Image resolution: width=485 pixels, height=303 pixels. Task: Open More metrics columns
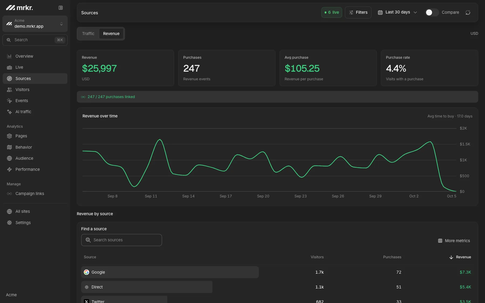(x=454, y=241)
